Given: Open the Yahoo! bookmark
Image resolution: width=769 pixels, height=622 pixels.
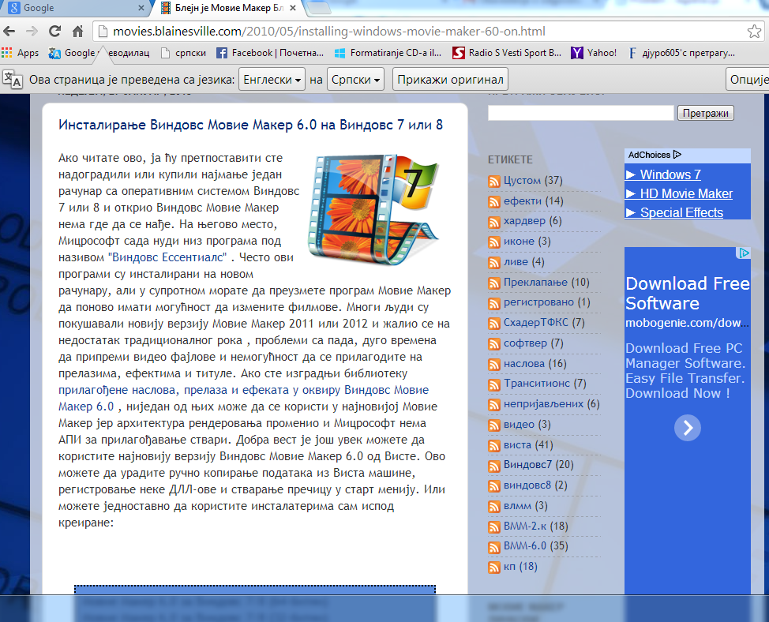Looking at the screenshot, I should (x=594, y=52).
